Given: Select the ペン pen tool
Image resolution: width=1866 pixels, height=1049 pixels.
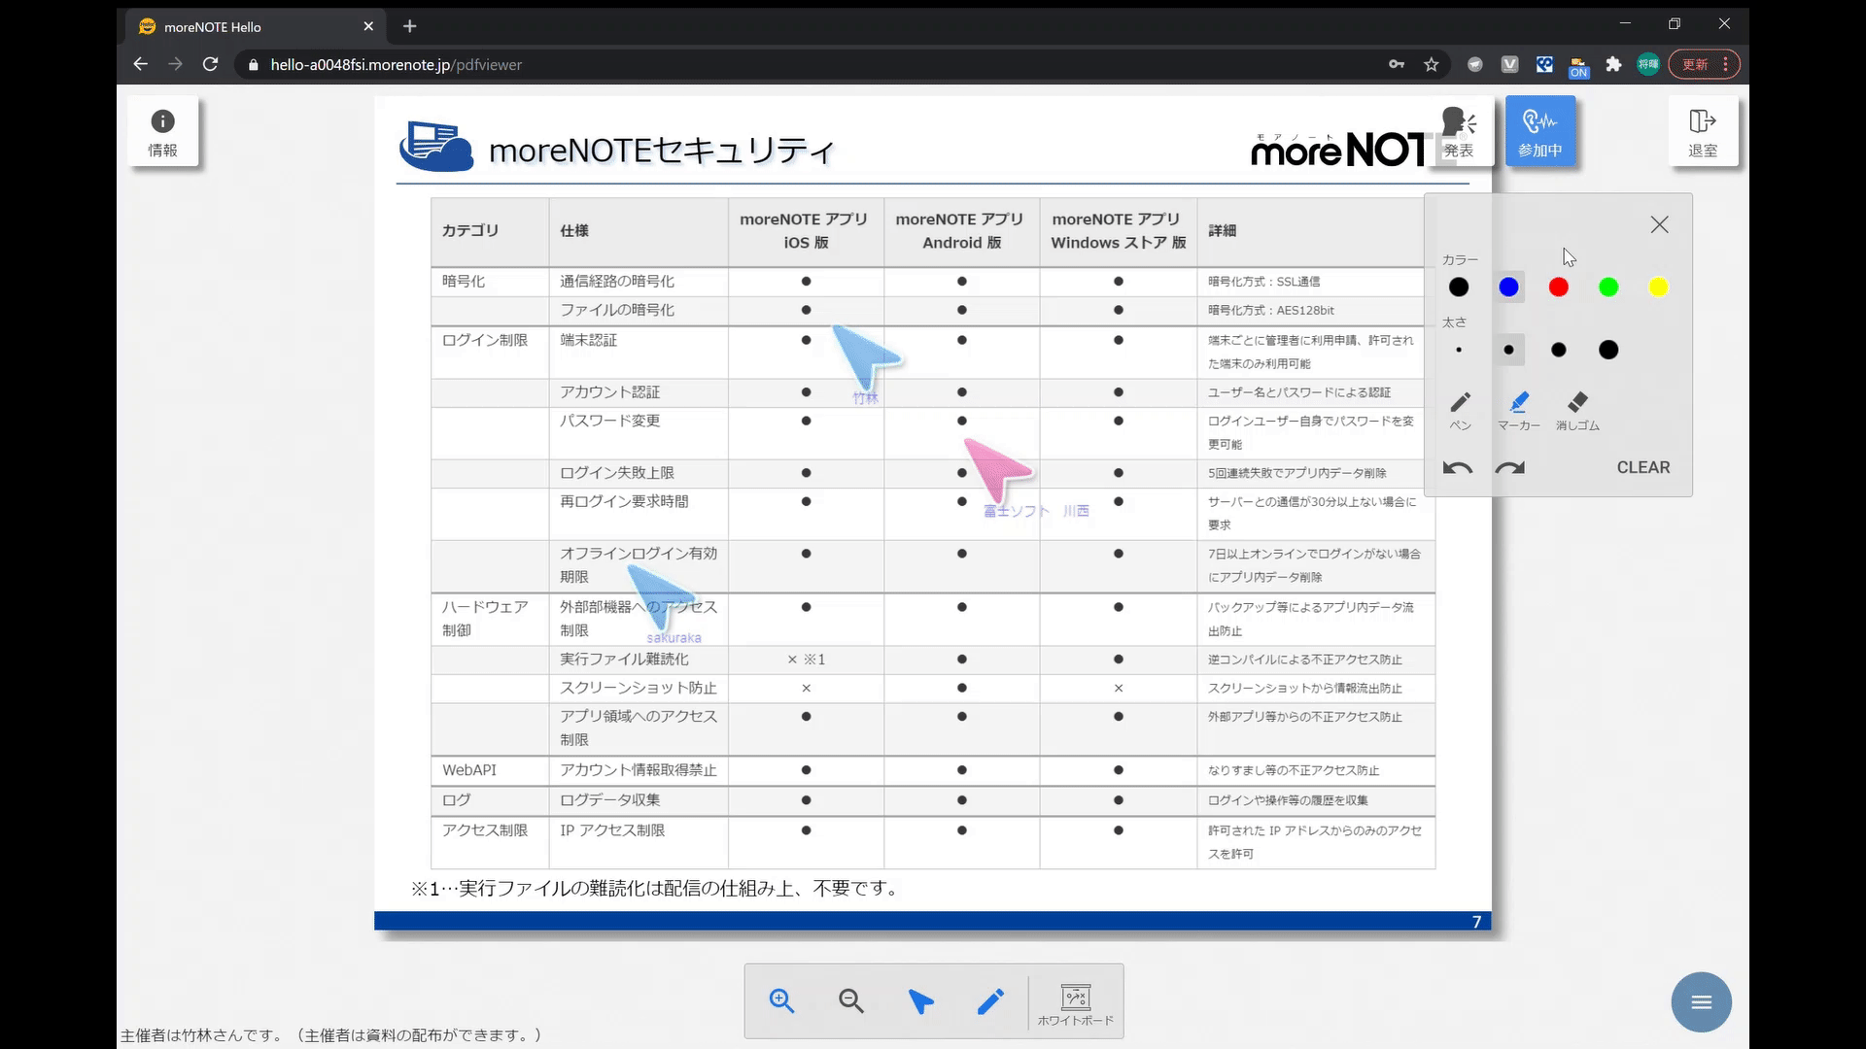Looking at the screenshot, I should pos(1460,410).
